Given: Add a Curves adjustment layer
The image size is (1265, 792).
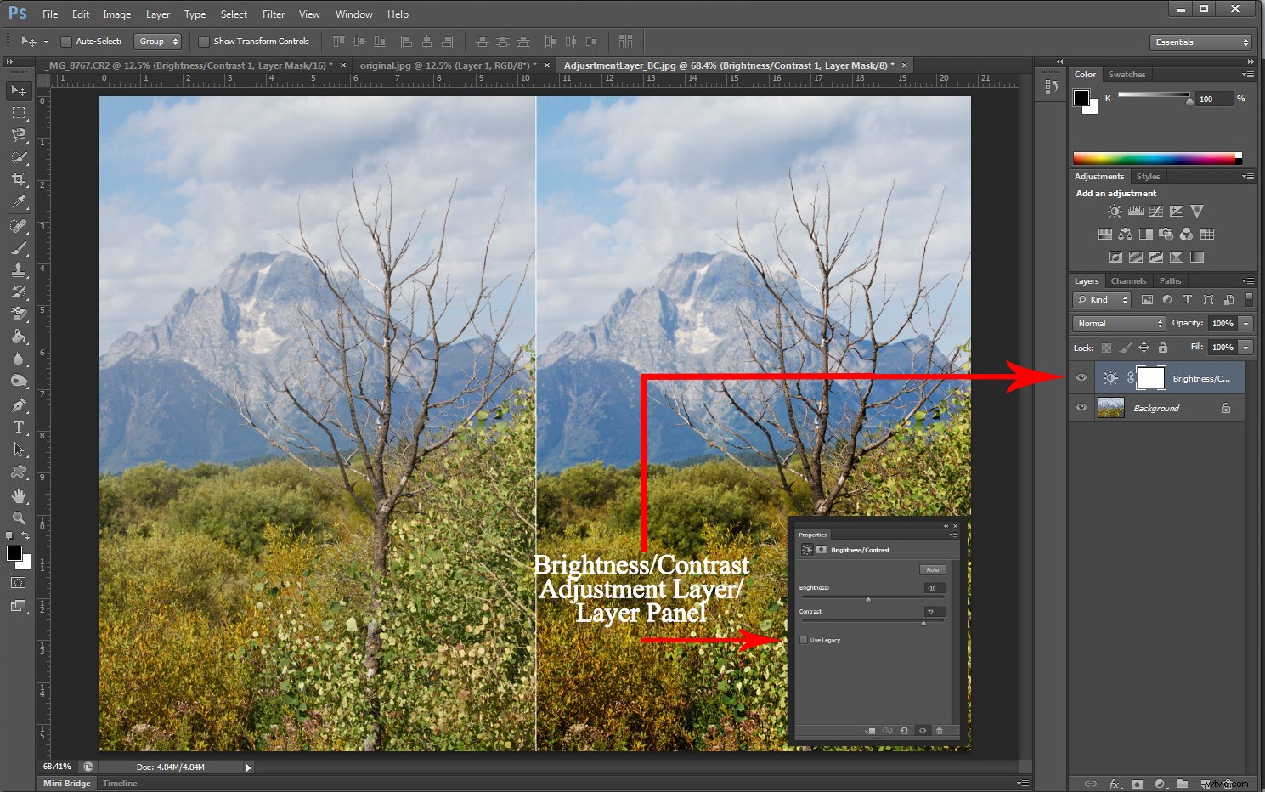Looking at the screenshot, I should tap(1156, 211).
